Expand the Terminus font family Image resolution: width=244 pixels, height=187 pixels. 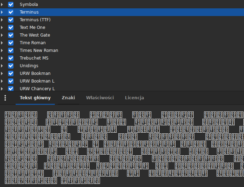pyautogui.click(x=2, y=12)
